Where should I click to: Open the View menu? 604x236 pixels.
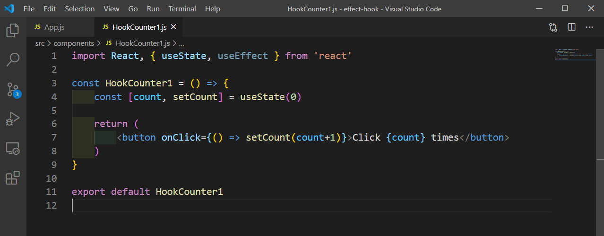[x=112, y=8]
